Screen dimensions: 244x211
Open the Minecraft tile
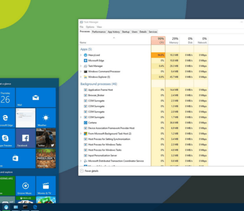pyautogui.click(x=46, y=158)
